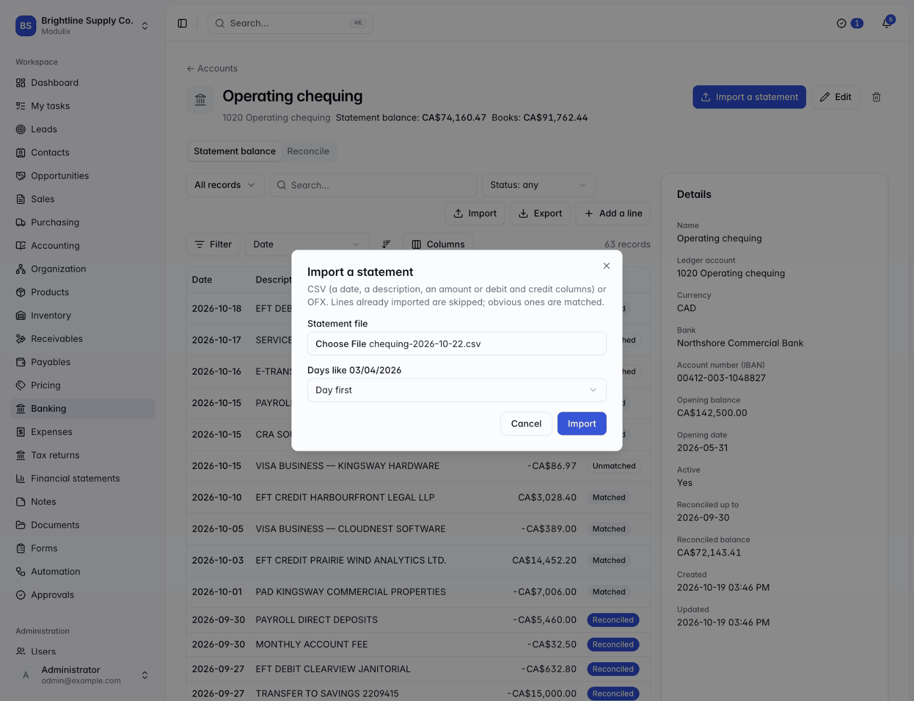The image size is (914, 701).
Task: Click the Accounting book icon
Action: point(20,246)
